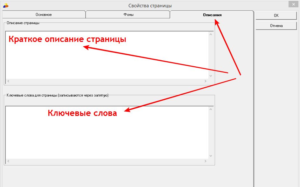
Task: Click down arrow of page description scrollbar
Action: (x=210, y=76)
